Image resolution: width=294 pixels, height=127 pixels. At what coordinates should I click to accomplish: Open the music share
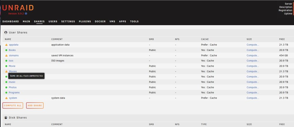point(12,82)
